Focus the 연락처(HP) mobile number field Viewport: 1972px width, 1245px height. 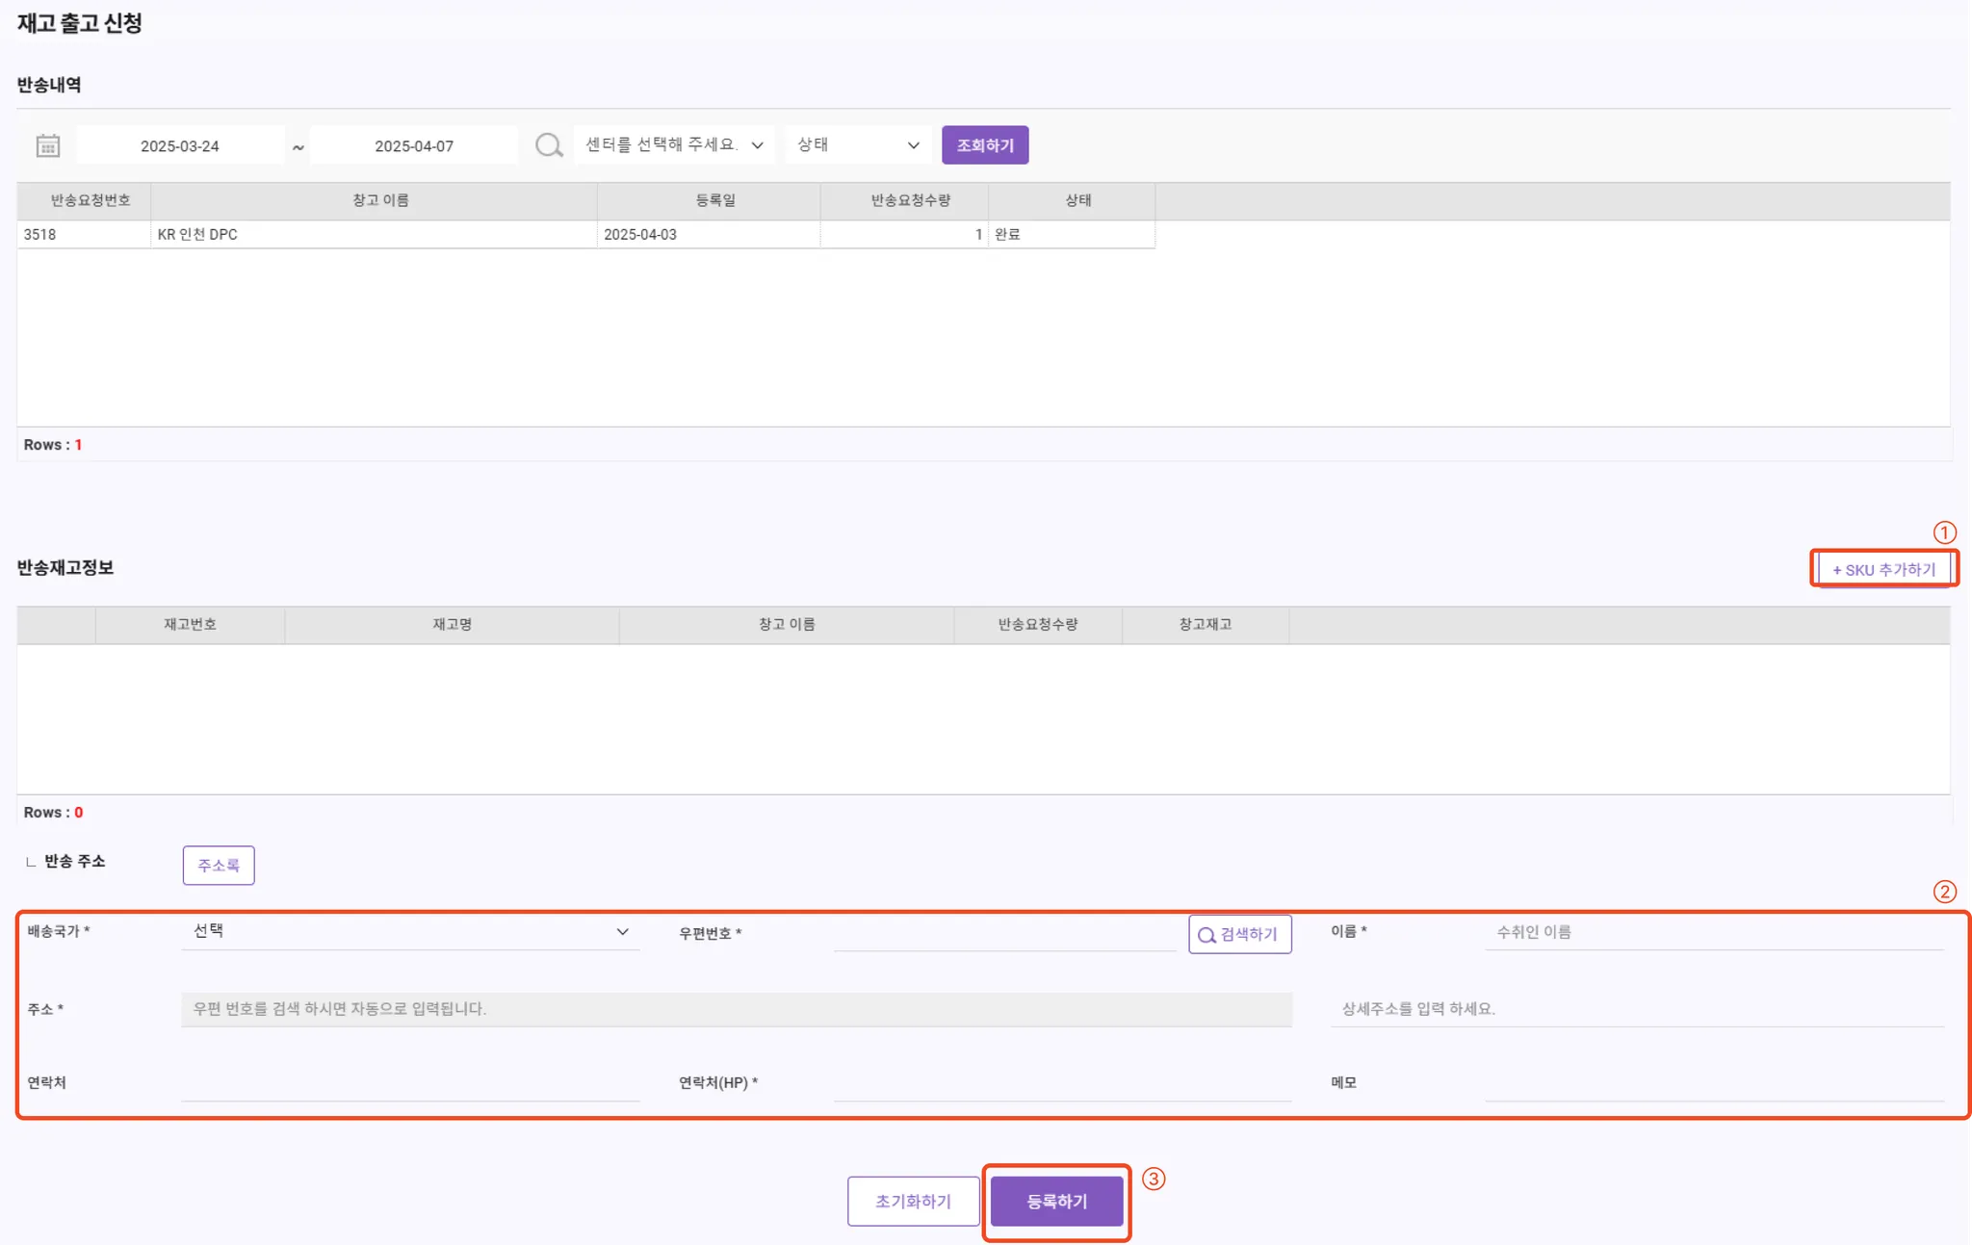tap(1062, 1082)
